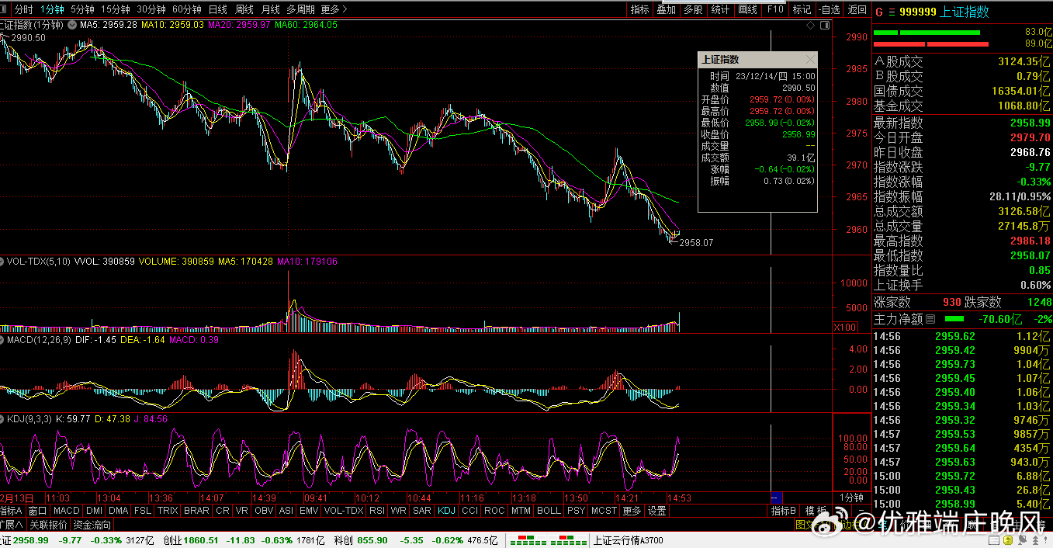
Task: Close the 上证指数 data popup window
Action: tap(811, 59)
